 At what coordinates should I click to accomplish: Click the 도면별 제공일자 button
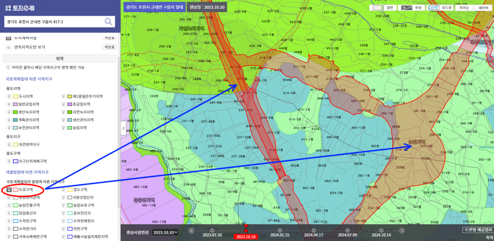click(x=478, y=230)
